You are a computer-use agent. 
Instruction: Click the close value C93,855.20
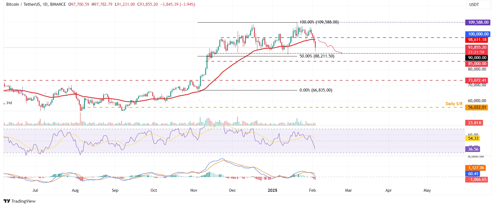147,4
